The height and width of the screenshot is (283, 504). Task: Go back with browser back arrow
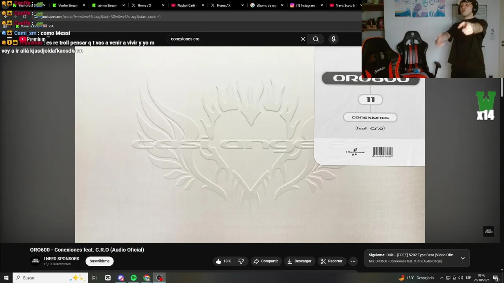(x=6, y=17)
